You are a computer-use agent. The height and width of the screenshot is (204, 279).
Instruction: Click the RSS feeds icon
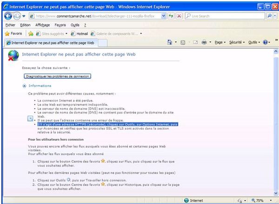point(183,42)
